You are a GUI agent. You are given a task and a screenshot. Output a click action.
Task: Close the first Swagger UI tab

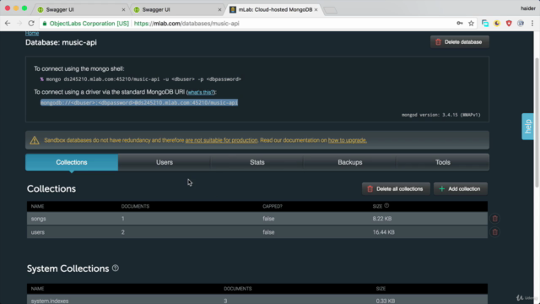[x=124, y=9]
